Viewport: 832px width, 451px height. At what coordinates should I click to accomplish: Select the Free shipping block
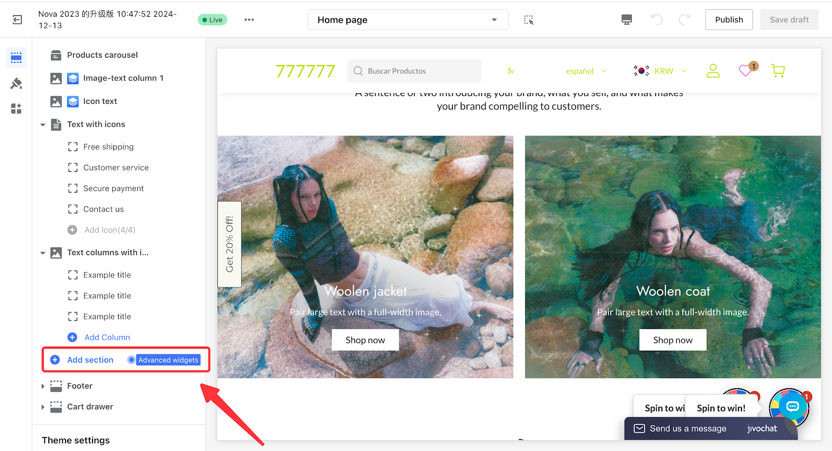click(x=108, y=147)
